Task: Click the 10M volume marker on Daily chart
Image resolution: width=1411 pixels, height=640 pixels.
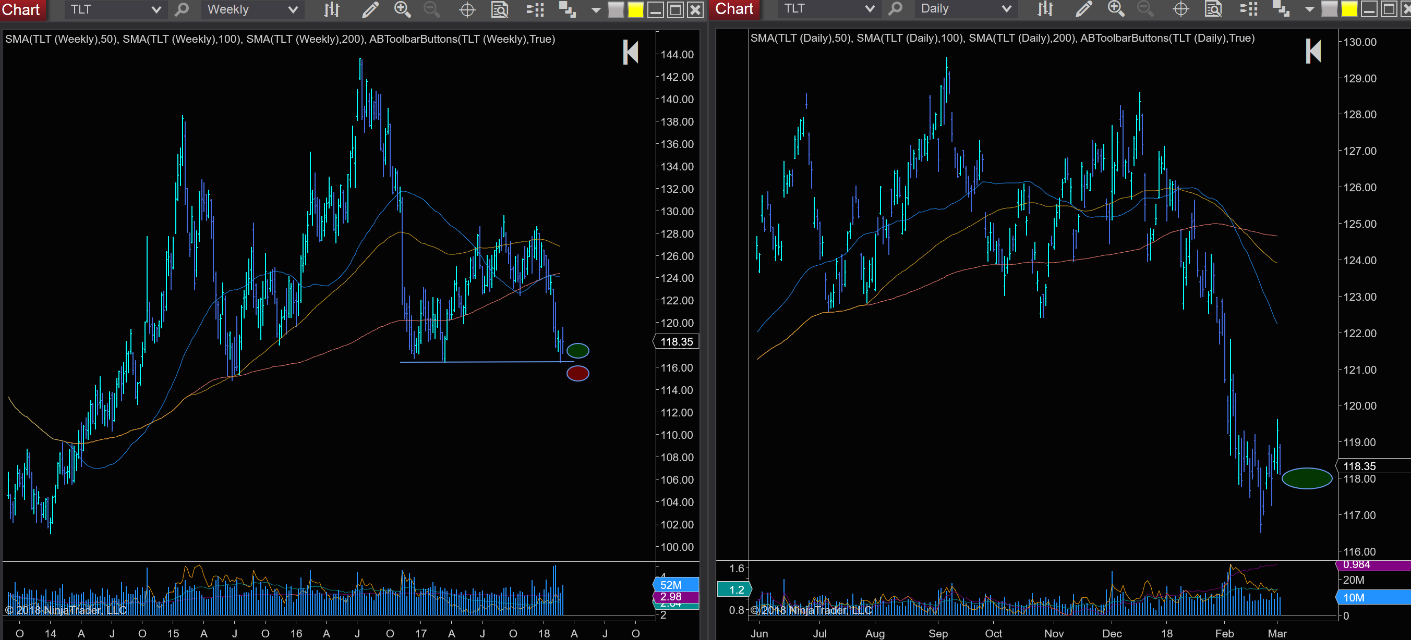Action: point(1374,597)
